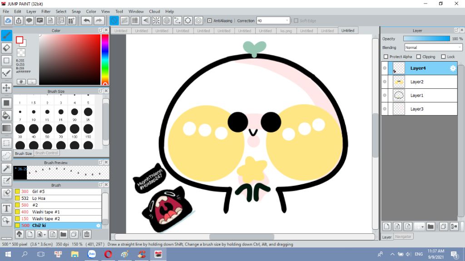Open the add brush dropdown arrow

click(45, 235)
